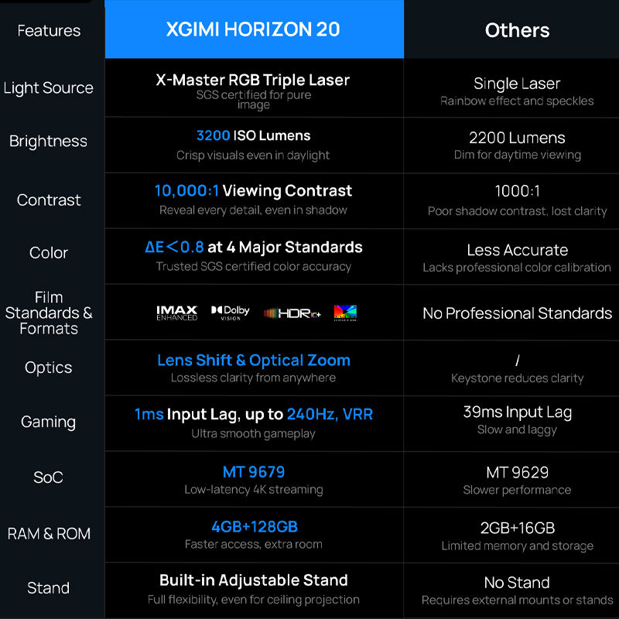Click the Brightness row label

tap(49, 142)
